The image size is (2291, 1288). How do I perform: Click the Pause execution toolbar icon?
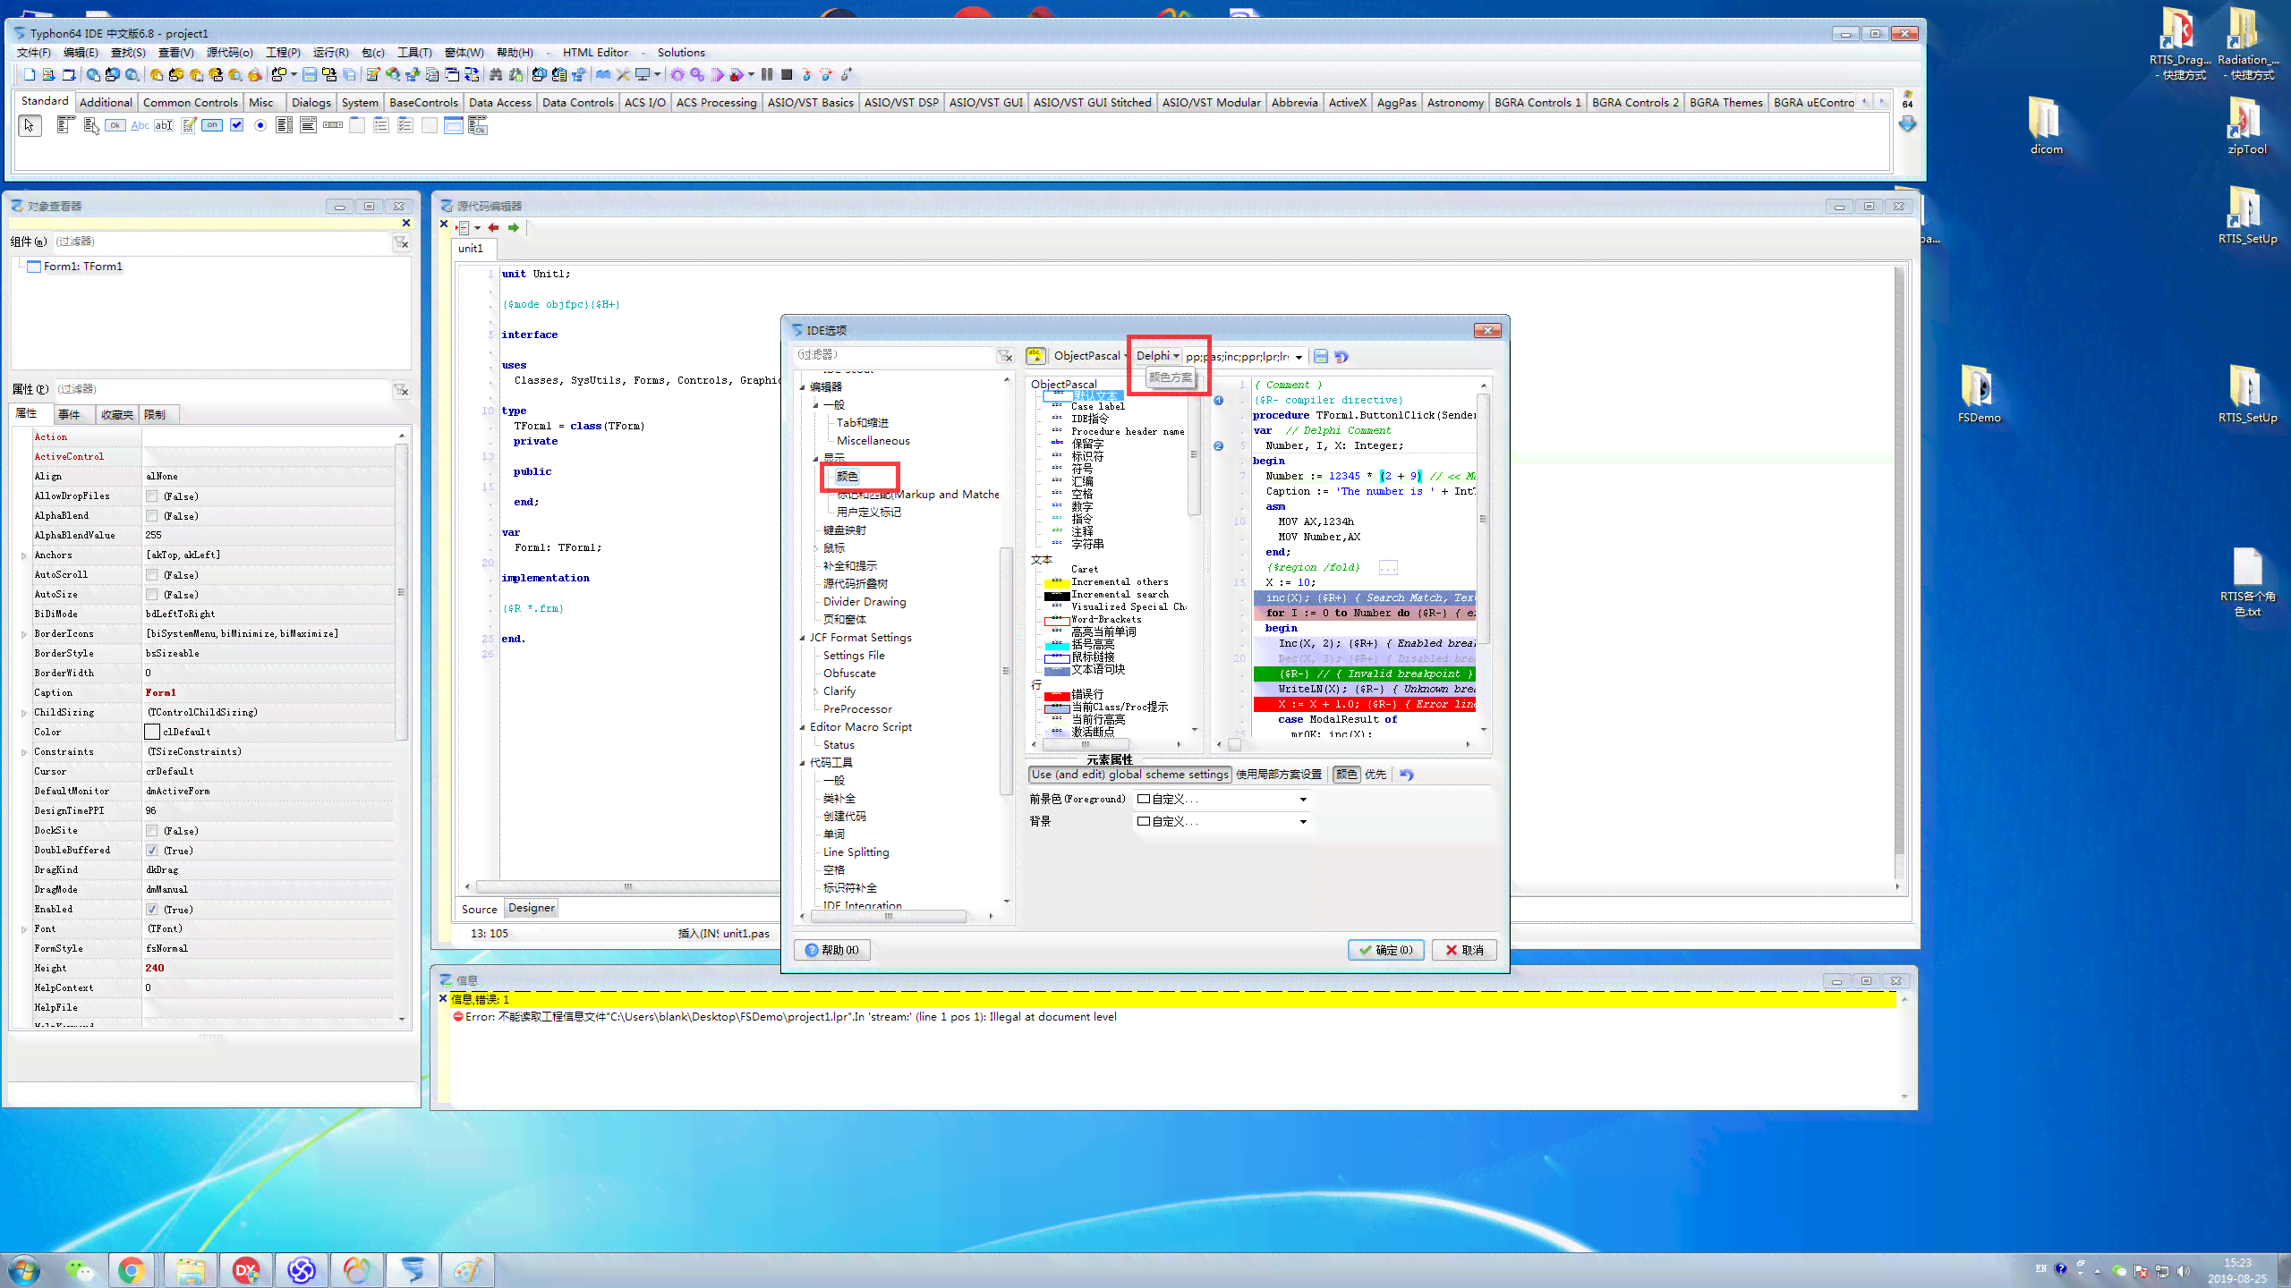767,75
